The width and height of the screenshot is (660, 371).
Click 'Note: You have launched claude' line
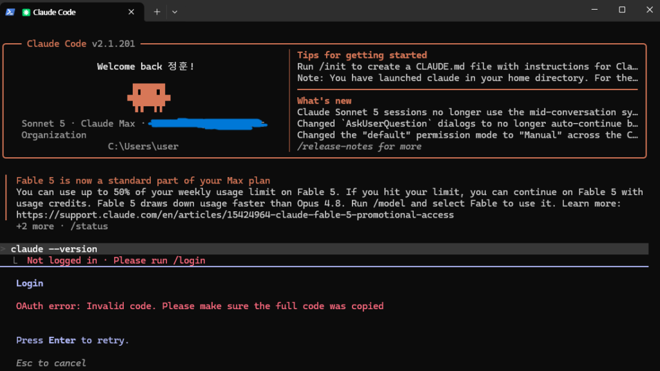click(x=468, y=78)
